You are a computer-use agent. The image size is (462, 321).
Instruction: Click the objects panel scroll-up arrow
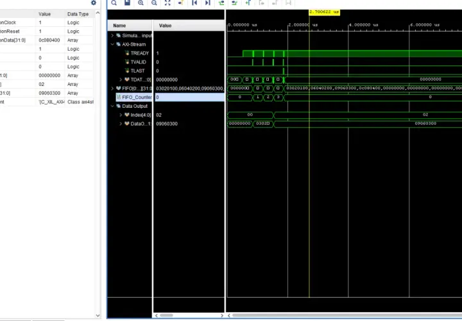click(98, 13)
